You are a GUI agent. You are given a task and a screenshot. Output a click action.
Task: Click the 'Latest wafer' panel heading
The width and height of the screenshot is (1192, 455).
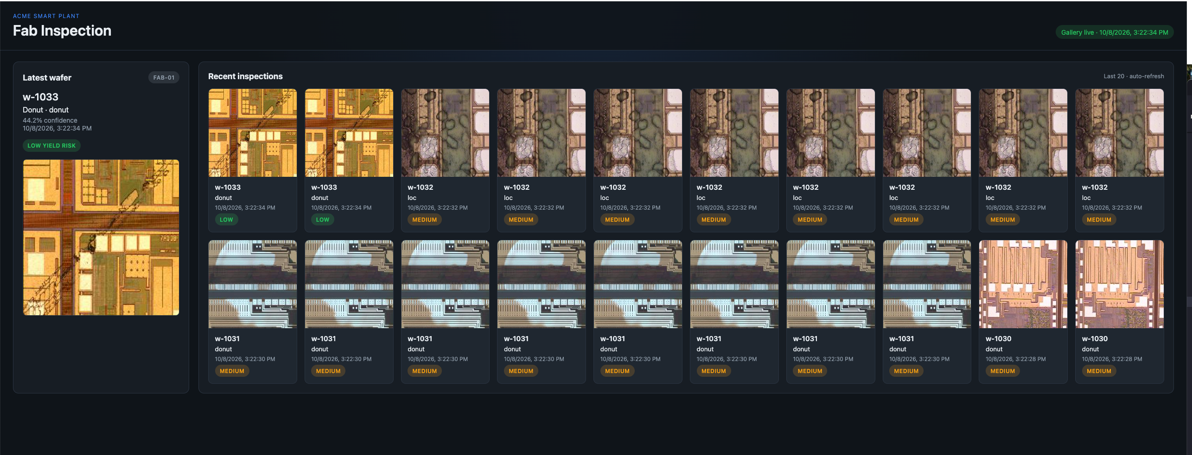[x=47, y=78]
